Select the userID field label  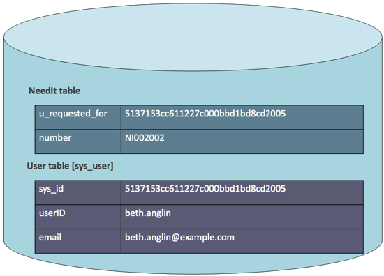(x=52, y=213)
